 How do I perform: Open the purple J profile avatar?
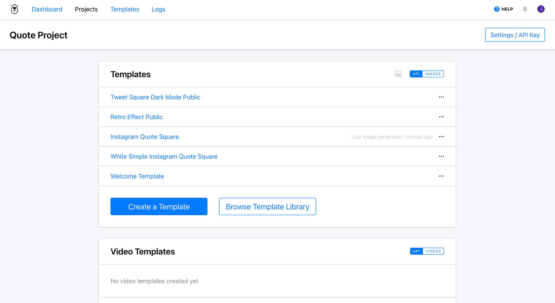[x=541, y=9]
